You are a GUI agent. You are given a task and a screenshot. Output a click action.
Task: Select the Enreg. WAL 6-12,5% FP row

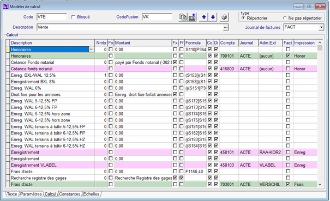click(52, 107)
